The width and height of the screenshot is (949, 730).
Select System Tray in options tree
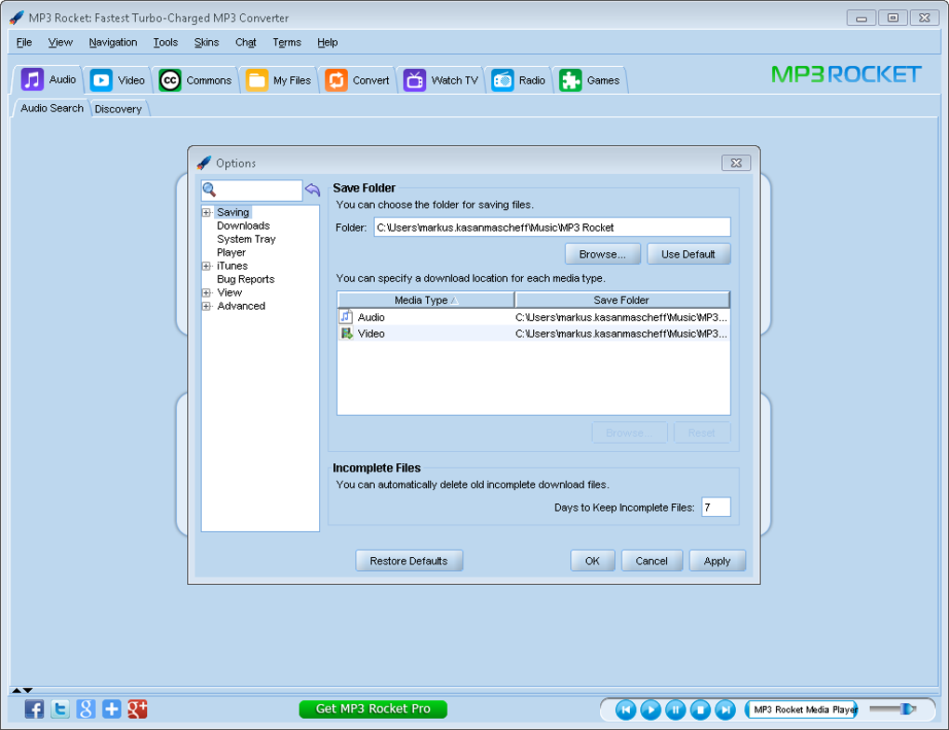[x=247, y=239]
